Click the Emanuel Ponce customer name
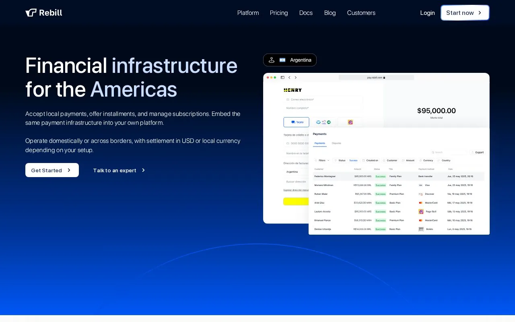The image size is (515, 322). click(322, 220)
